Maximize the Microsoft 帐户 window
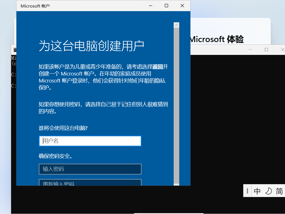This screenshot has height=214, width=285. pos(166,6)
